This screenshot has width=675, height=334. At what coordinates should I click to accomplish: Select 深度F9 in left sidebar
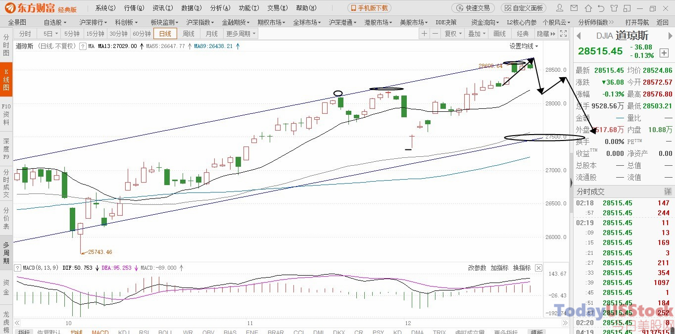(x=6, y=148)
